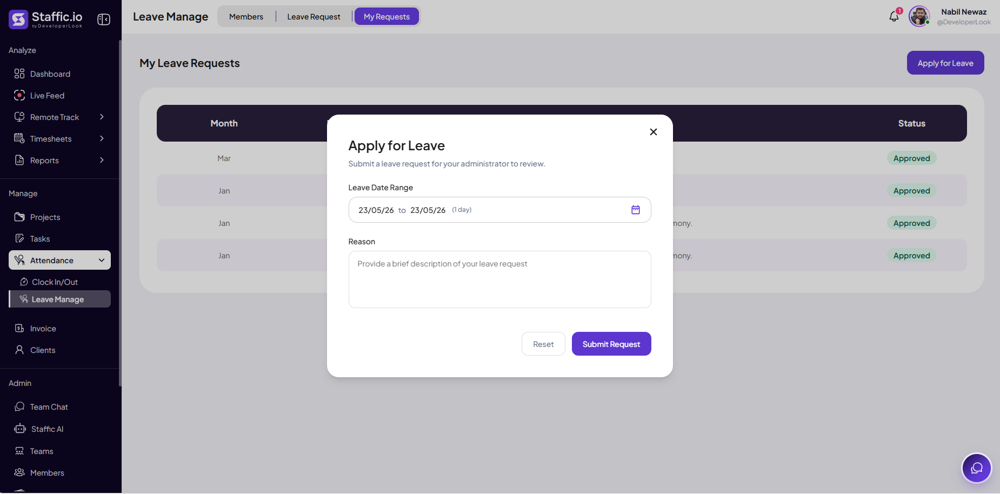Collapse the sidebar panel toggle icon
The width and height of the screenshot is (1000, 494).
coord(104,19)
